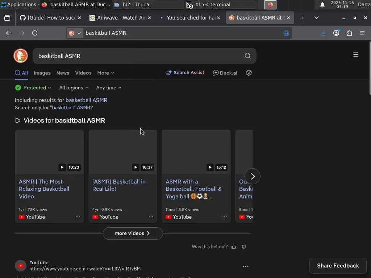The width and height of the screenshot is (371, 278).
Task: Click the translate page icon in address bar
Action: click(x=286, y=33)
